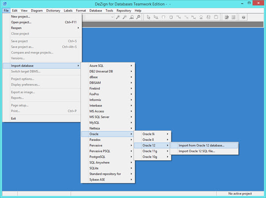Expand the MS SQL Server submenu
The image size is (266, 198).
pyautogui.click(x=108, y=117)
